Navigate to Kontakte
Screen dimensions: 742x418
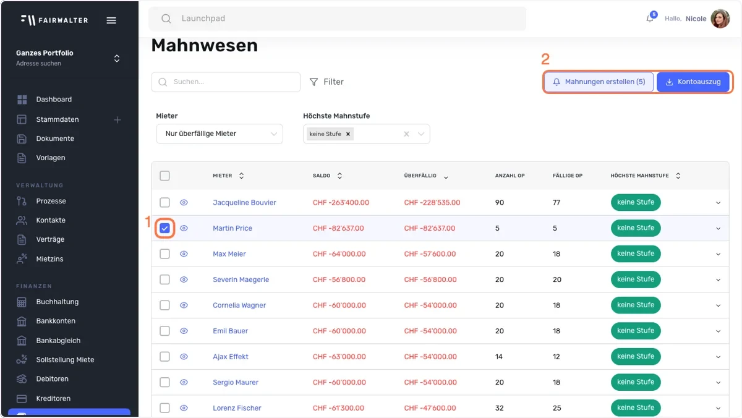(51, 220)
